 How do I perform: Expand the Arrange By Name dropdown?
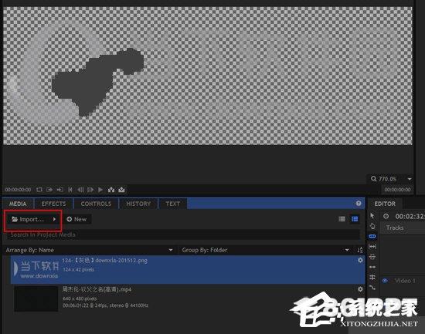[x=90, y=250]
